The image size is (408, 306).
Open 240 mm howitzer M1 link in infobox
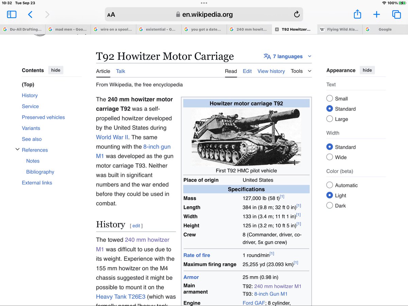coord(278,286)
